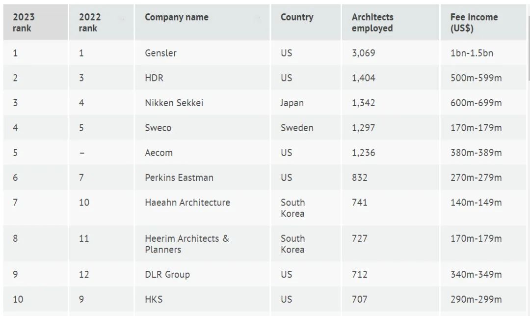Select Perkins Eastman company cell
The width and height of the screenshot is (530, 316).
coord(202,177)
